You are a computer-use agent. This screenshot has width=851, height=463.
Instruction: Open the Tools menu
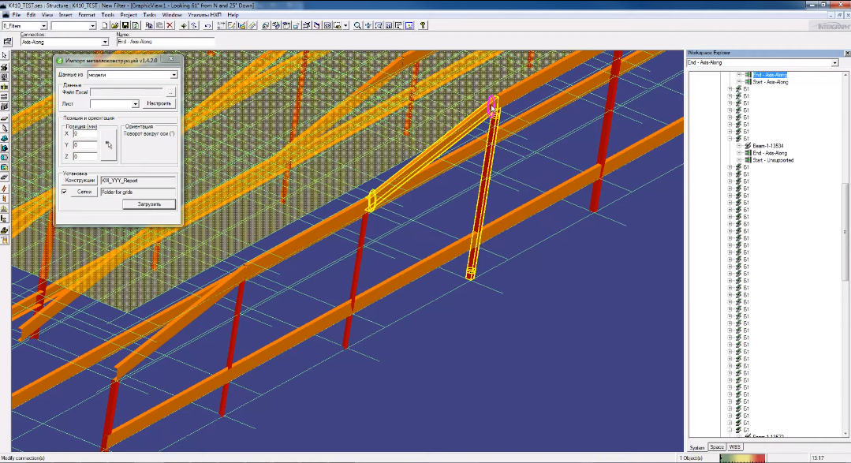pyautogui.click(x=107, y=15)
